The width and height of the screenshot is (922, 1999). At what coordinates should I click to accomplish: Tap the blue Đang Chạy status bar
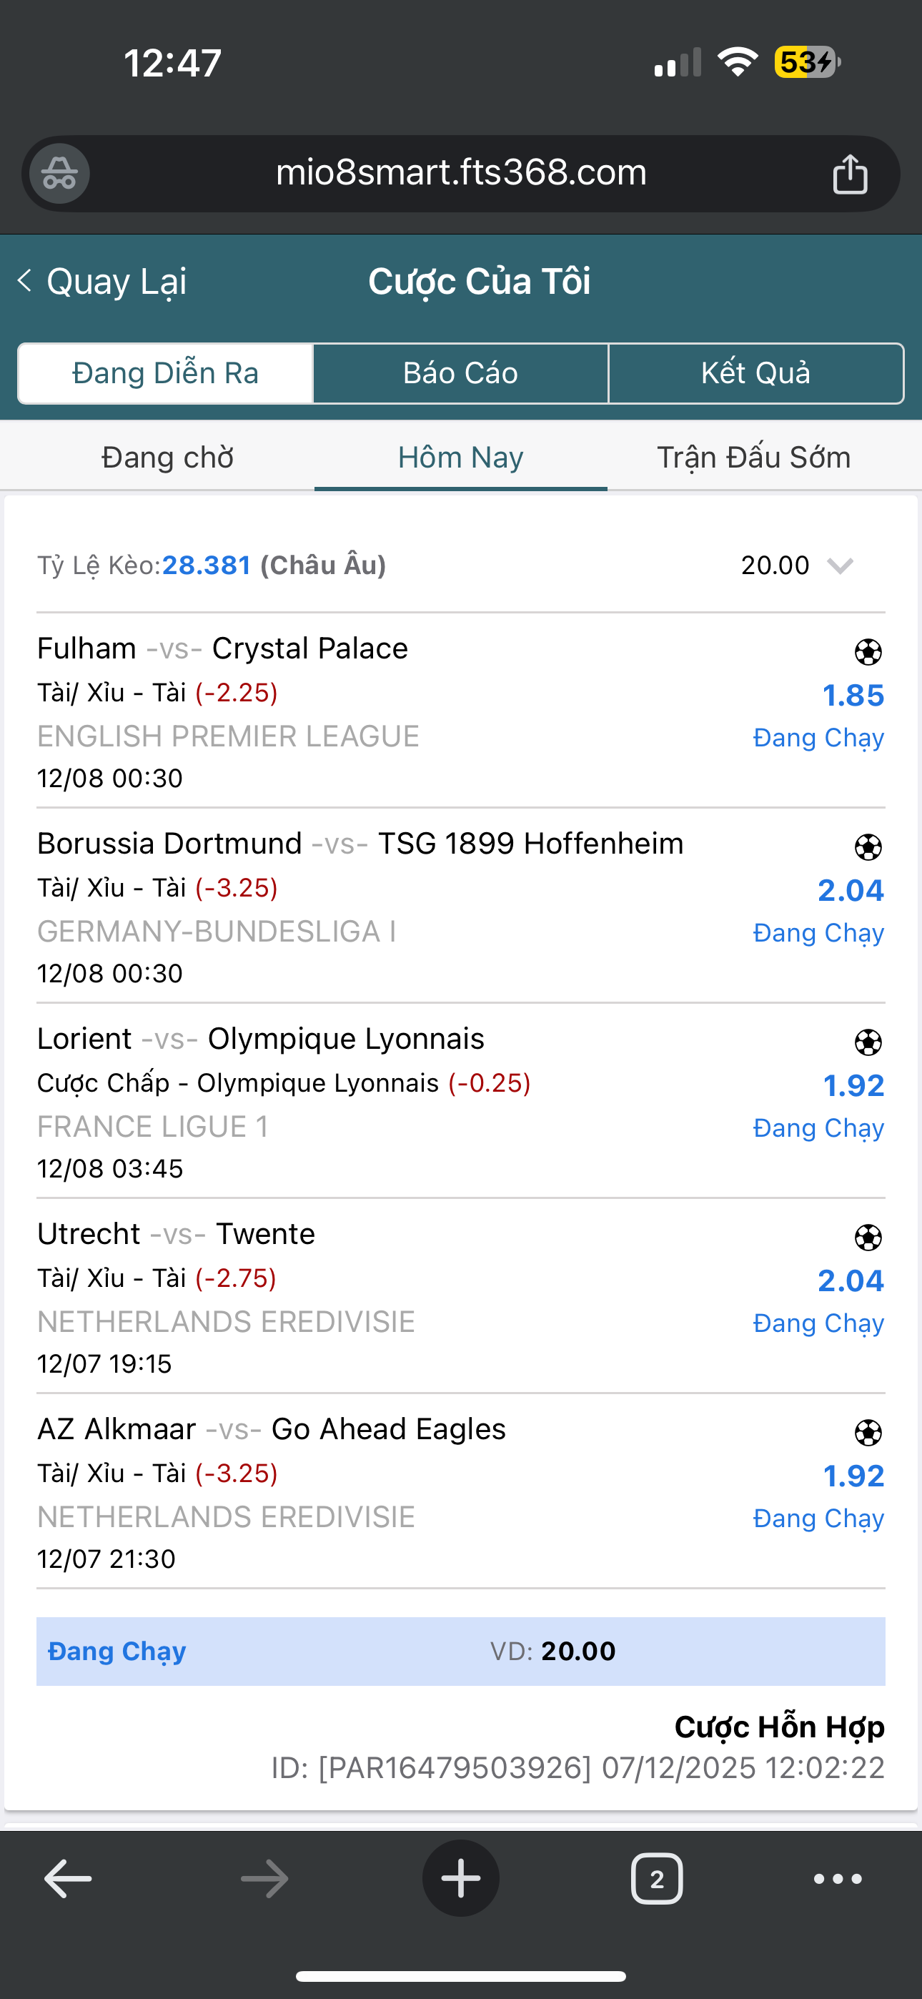[460, 1651]
